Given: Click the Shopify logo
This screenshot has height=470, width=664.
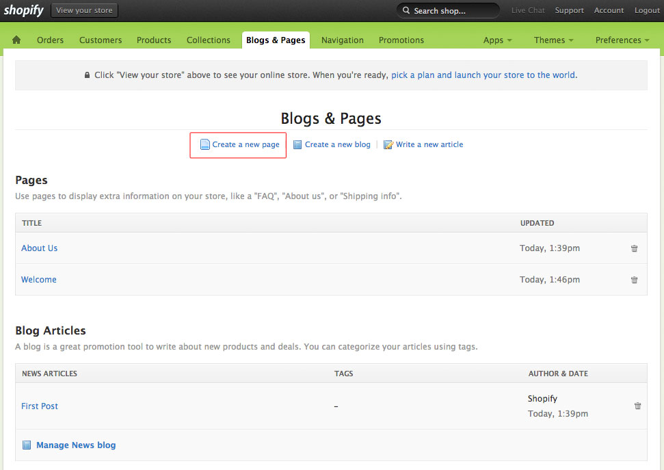Looking at the screenshot, I should point(24,10).
